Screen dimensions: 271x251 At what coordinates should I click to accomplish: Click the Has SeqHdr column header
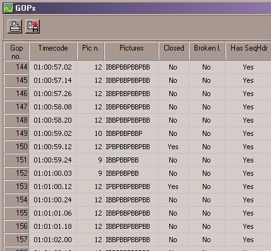(248, 52)
